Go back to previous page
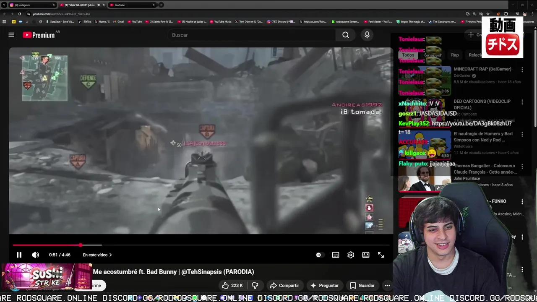The image size is (537, 302). 4,14
